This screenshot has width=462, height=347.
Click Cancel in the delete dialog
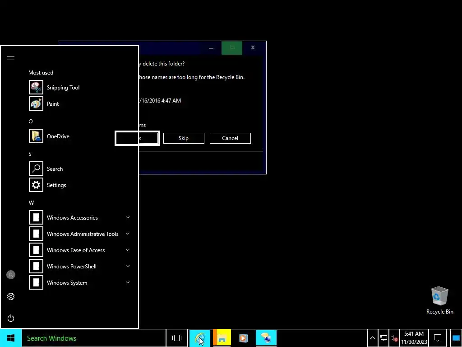click(x=230, y=138)
